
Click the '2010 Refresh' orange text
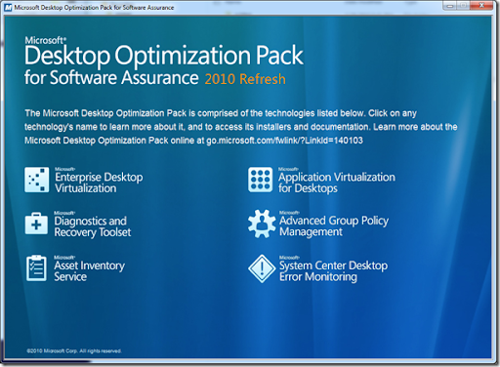click(x=245, y=79)
